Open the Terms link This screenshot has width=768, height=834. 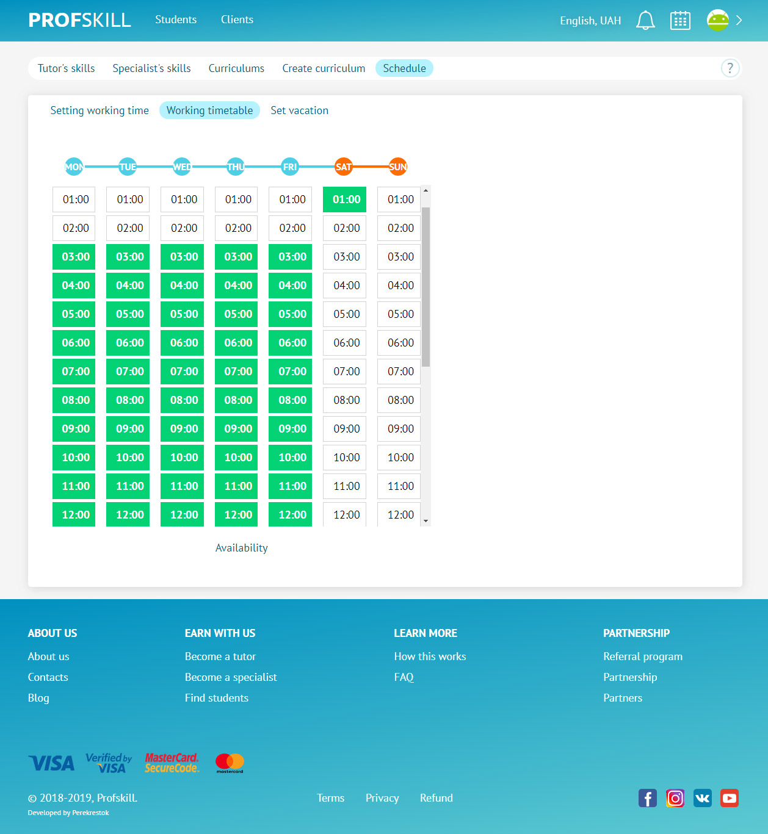pyautogui.click(x=330, y=798)
